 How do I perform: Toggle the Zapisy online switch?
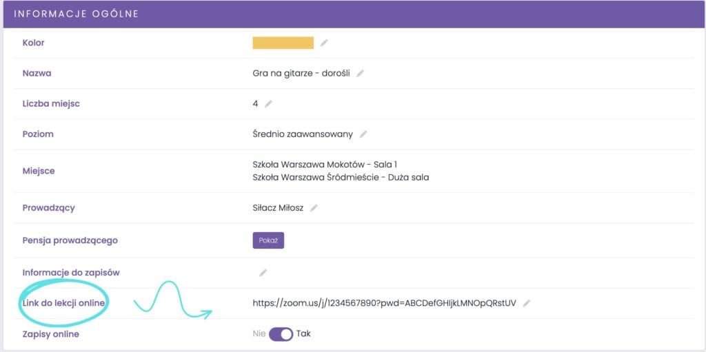point(281,334)
